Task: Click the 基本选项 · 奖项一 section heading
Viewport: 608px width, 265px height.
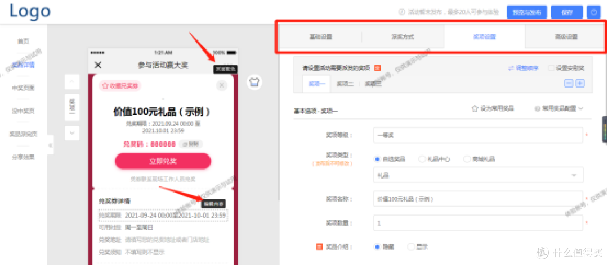Action: click(316, 111)
